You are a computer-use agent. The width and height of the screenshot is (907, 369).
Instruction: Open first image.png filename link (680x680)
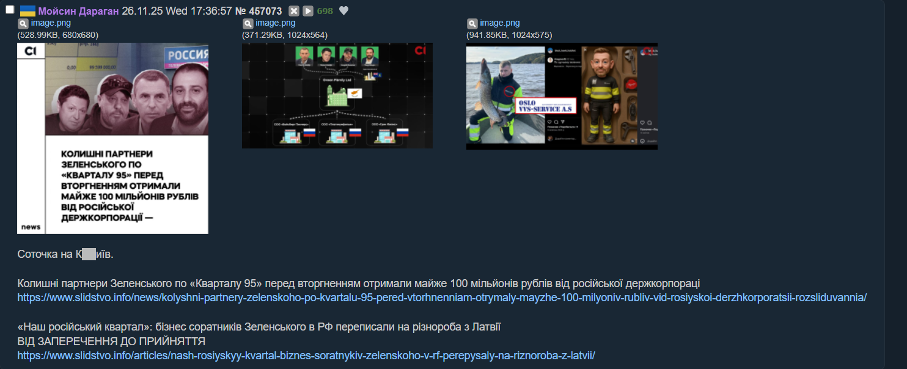(x=51, y=23)
